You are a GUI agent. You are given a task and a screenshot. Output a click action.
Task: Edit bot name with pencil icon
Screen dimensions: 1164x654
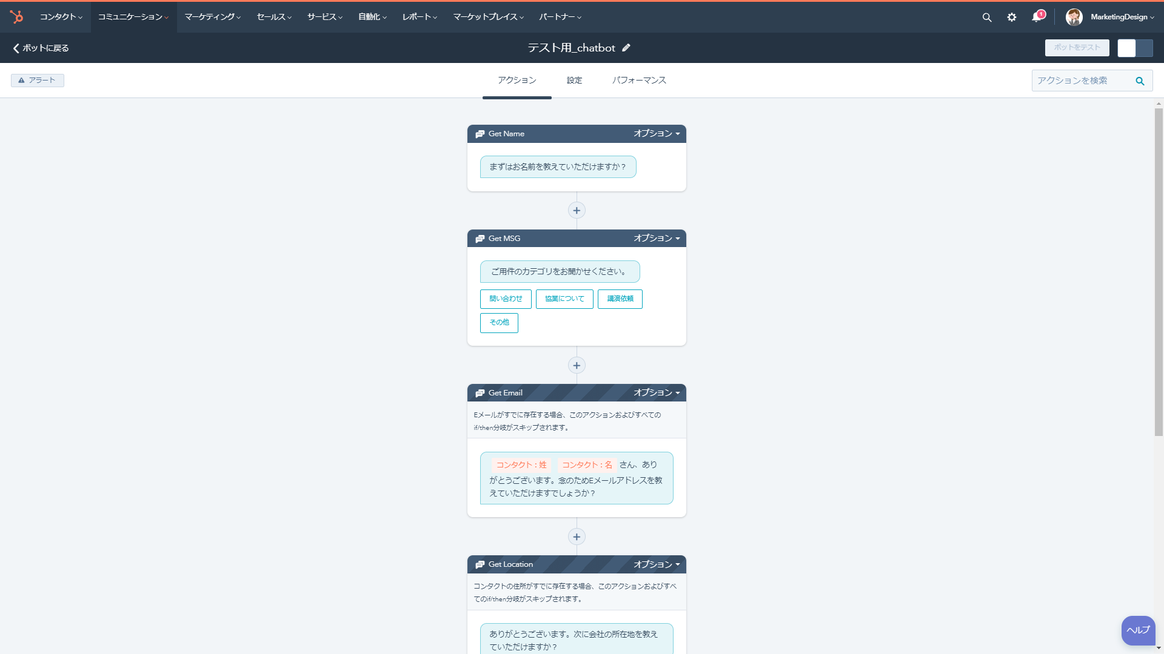pos(626,48)
